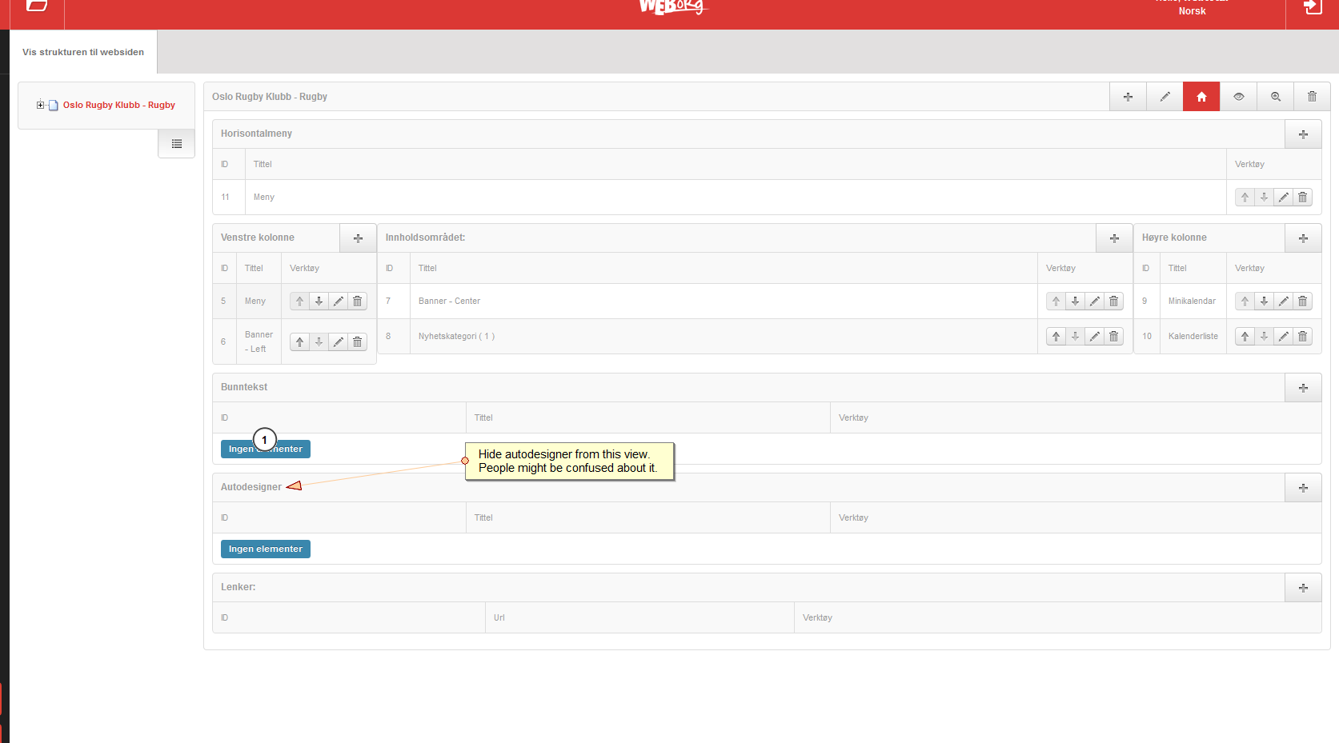The height and width of the screenshot is (743, 1339).
Task: Move Venstre kolonne row 5 Meny up
Action: (x=299, y=301)
